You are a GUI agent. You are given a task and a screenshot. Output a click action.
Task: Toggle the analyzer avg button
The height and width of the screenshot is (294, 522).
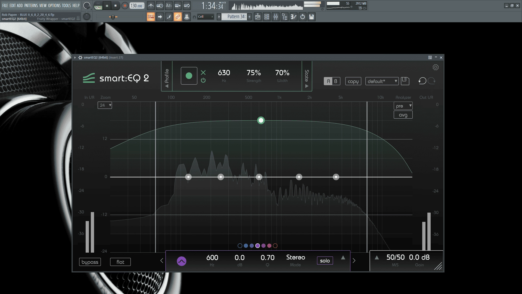click(x=403, y=115)
